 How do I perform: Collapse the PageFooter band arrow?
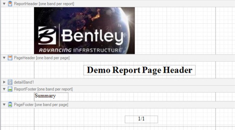pyautogui.click(x=4, y=105)
